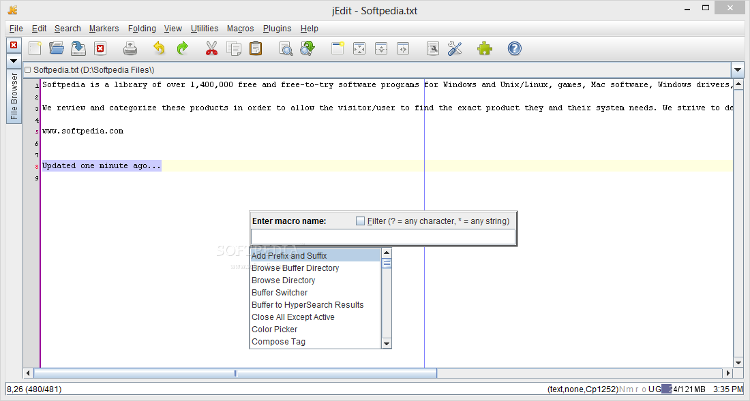Click gutter line number 8

click(37, 167)
